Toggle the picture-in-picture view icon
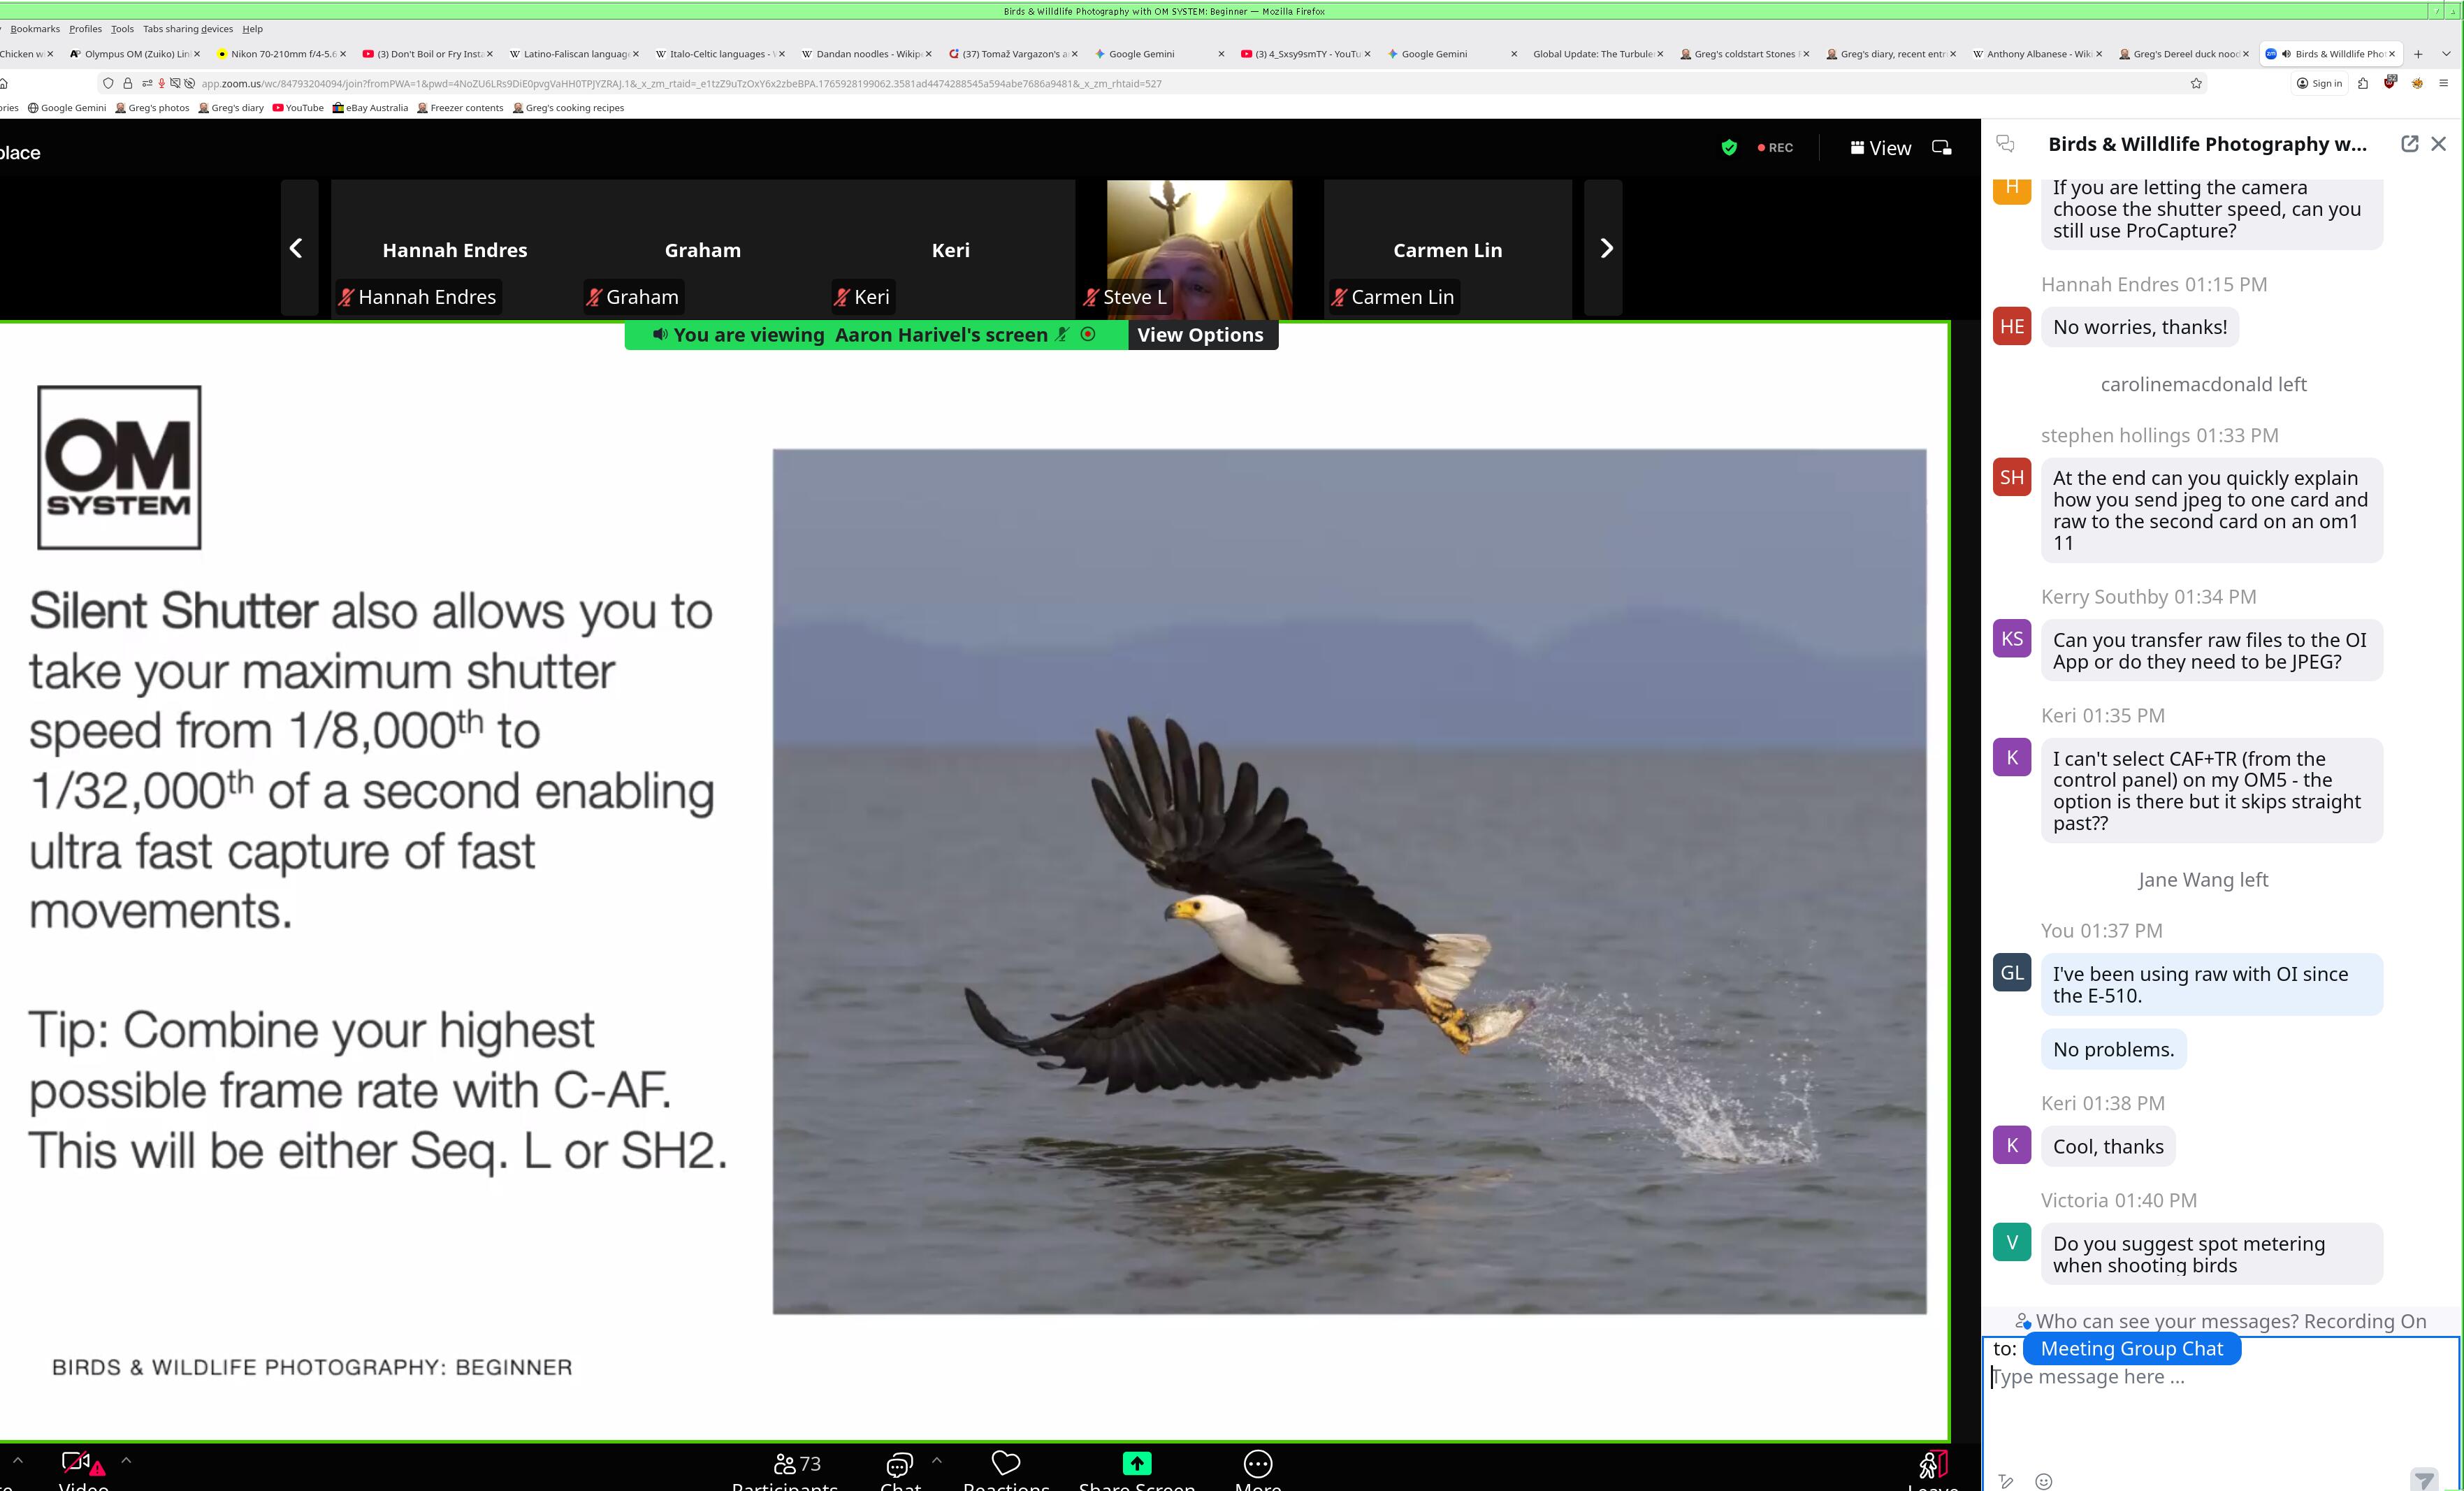Image resolution: width=2464 pixels, height=1491 pixels. tap(1941, 148)
